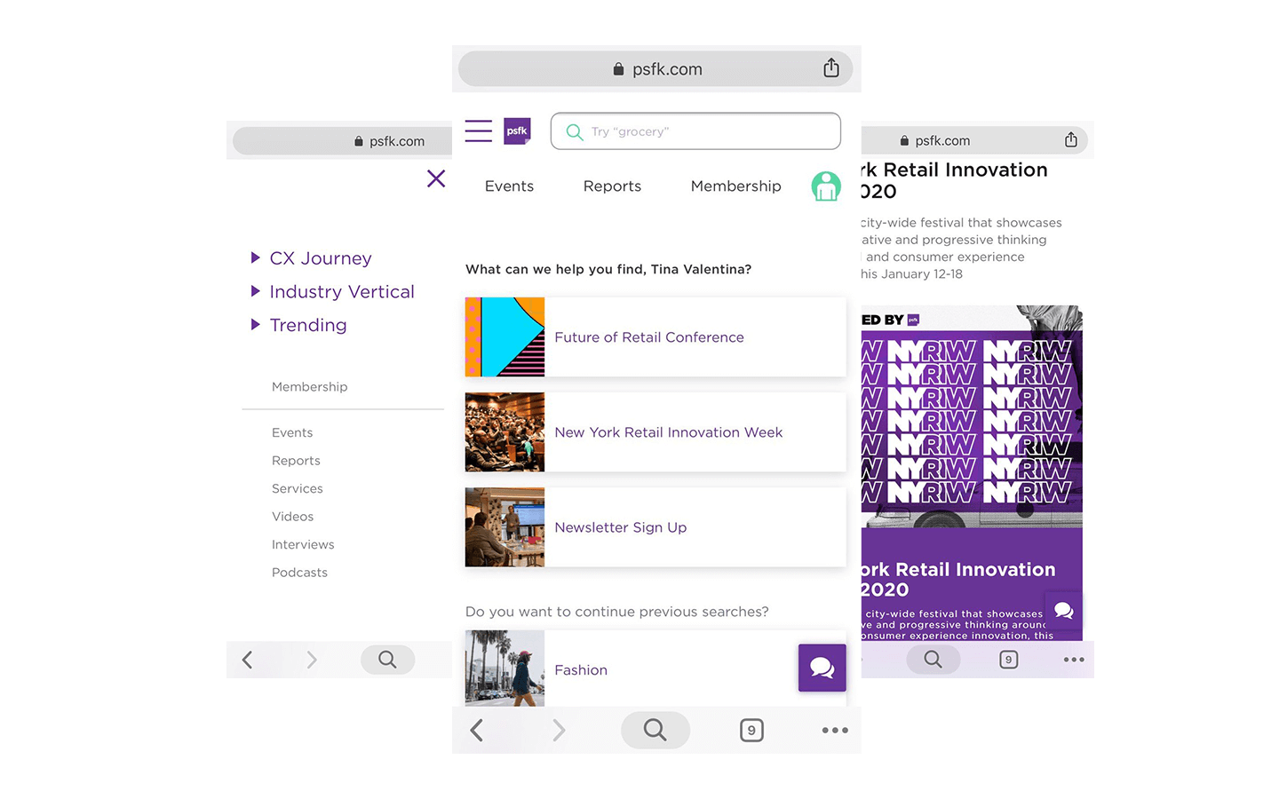Screen dimensions: 1279x799
Task: Open more options dots in right screen toolbar
Action: click(x=1074, y=660)
